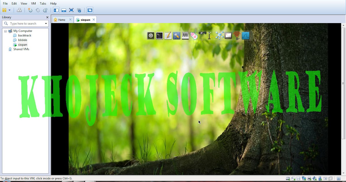Screen dimensions: 346x182
Task: Click the USB device status bar icon
Action: pyautogui.click(x=320, y=179)
